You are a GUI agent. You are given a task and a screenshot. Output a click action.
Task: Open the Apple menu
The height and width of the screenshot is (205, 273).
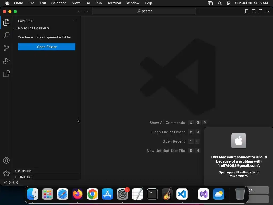click(x=7, y=3)
